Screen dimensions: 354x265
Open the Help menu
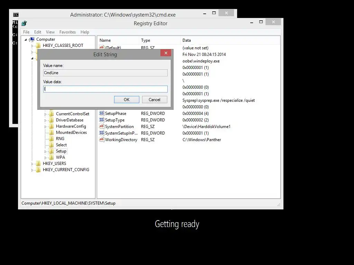(85, 32)
